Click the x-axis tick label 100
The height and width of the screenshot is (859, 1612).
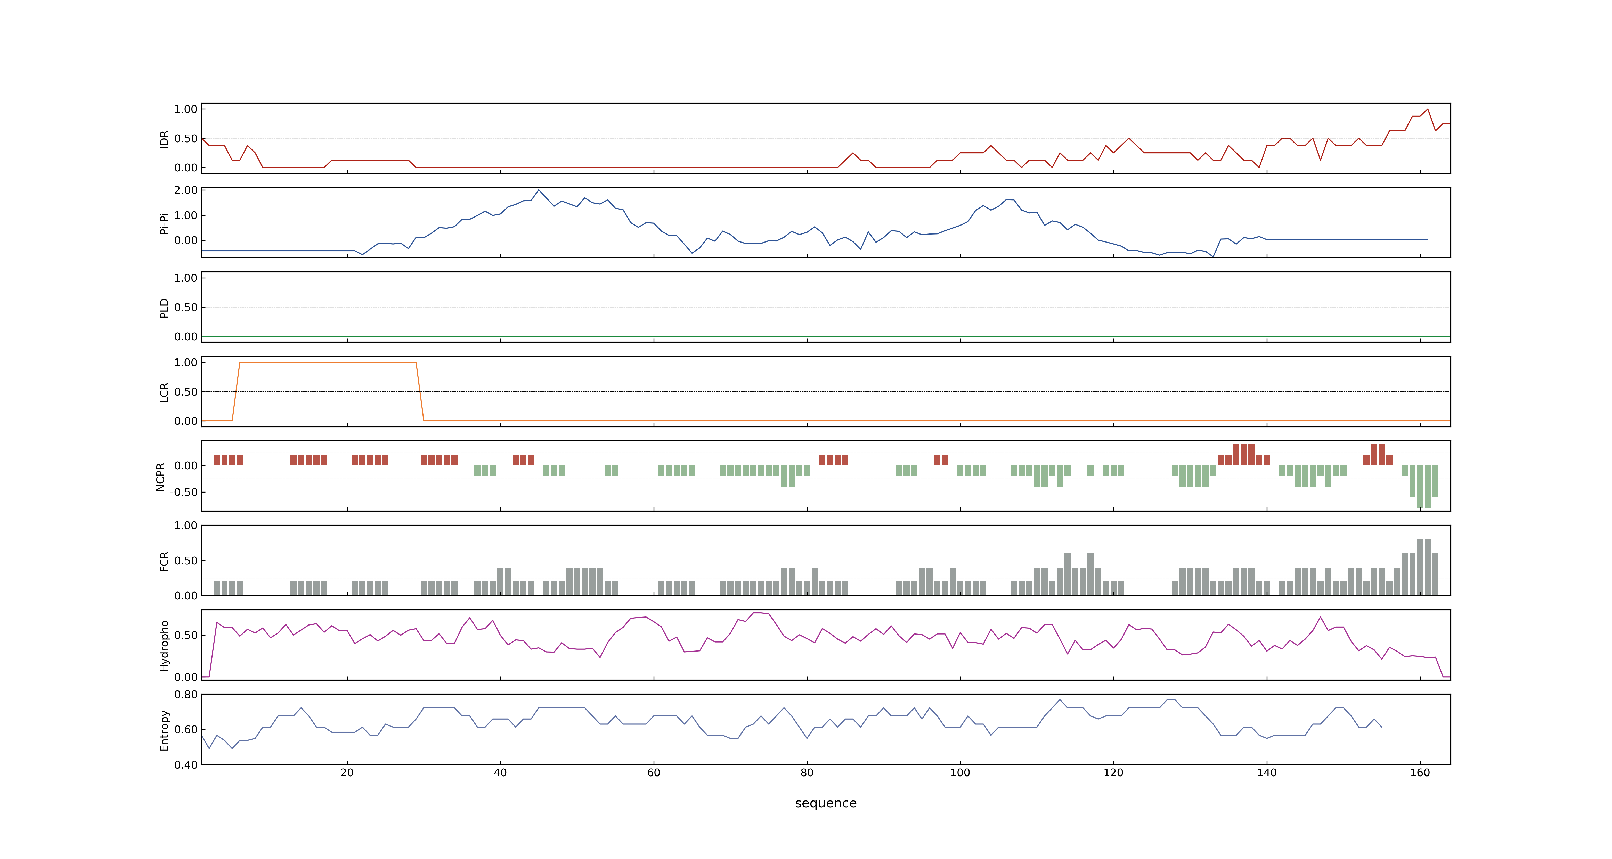pos(960,773)
